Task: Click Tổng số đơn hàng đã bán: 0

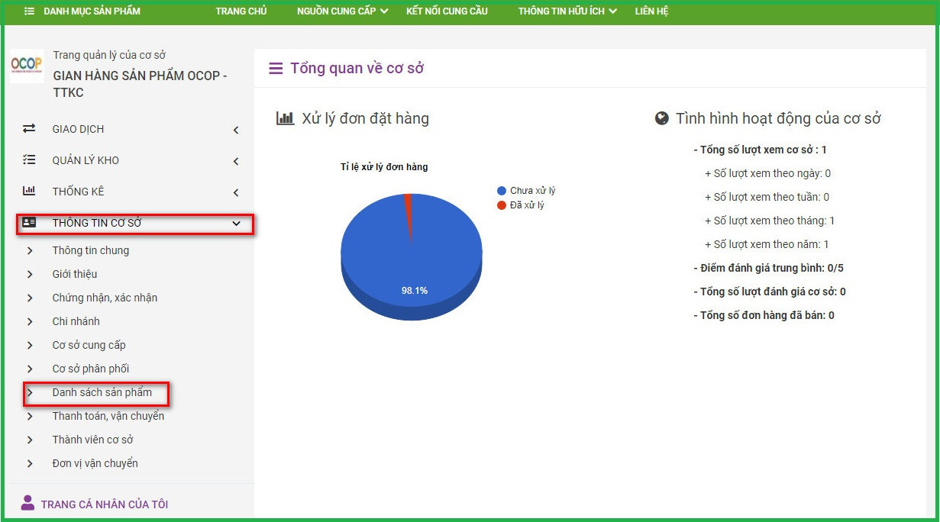Action: (x=764, y=315)
